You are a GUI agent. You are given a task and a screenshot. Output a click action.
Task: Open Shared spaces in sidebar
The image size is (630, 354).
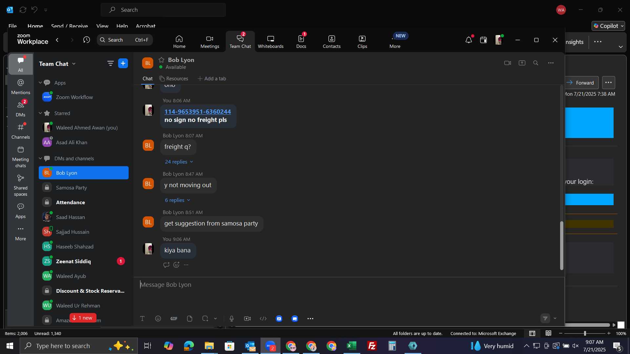(20, 186)
